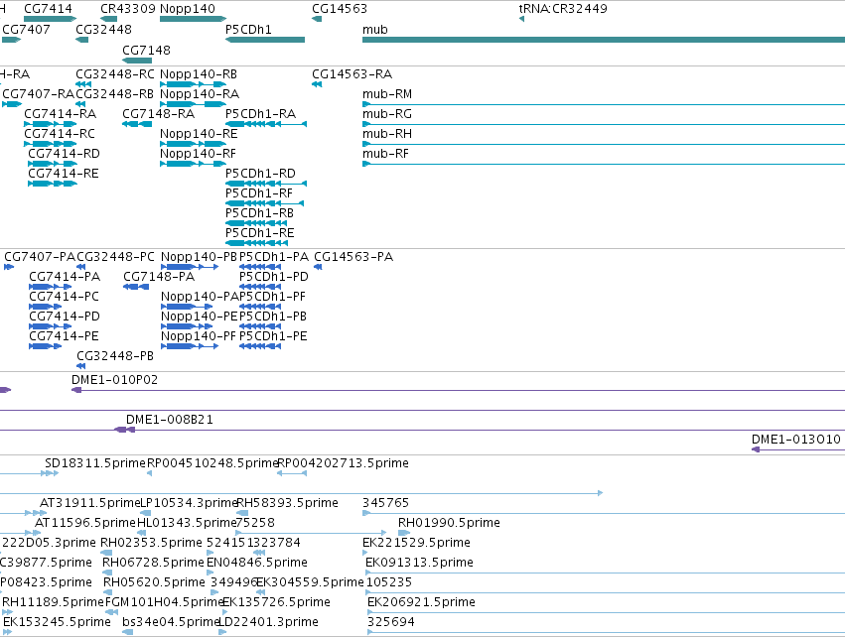Click the tRNA:CR32449 gene label
The image size is (845, 637).
point(563,9)
